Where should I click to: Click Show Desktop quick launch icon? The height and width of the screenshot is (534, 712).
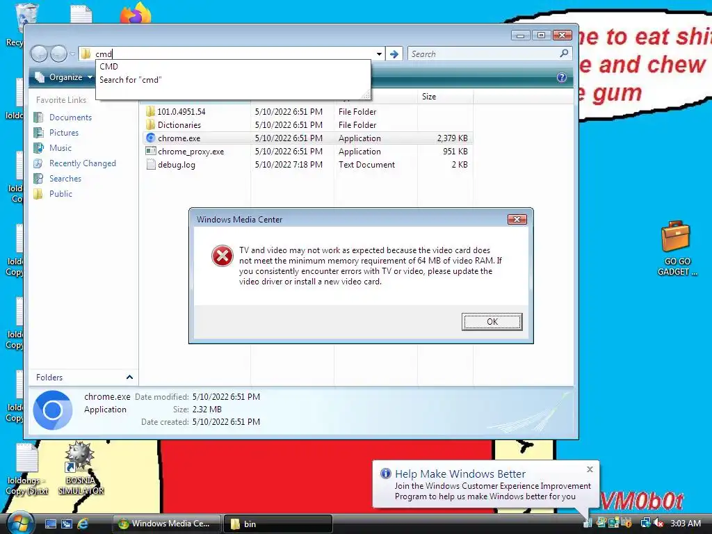(x=50, y=524)
